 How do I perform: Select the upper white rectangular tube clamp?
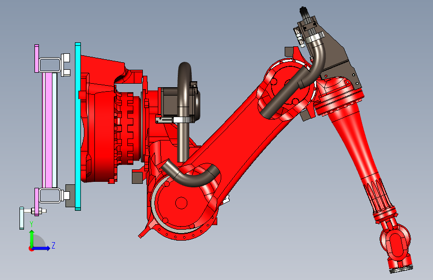pos(50,65)
